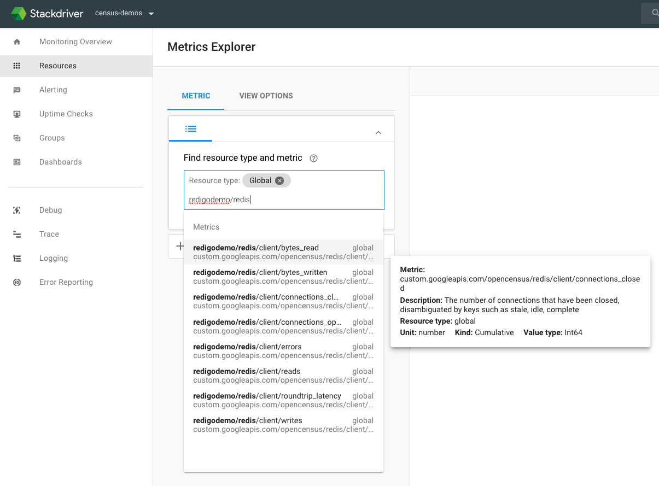Click the Stackdriver logo icon

pyautogui.click(x=19, y=14)
